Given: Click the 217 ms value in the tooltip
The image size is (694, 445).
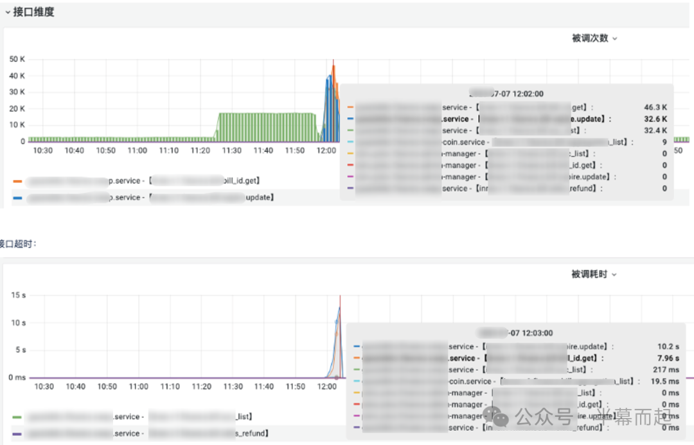Looking at the screenshot, I should click(x=666, y=370).
